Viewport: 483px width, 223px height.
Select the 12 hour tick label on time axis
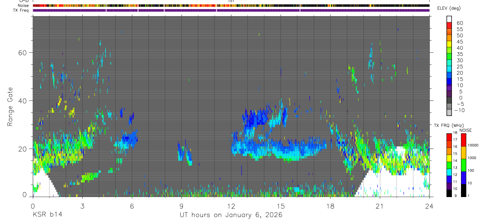[x=231, y=206]
